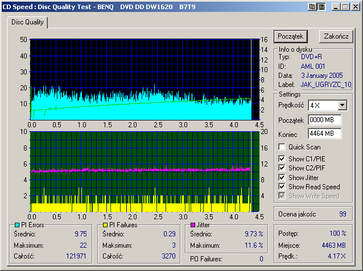Click Jitter maximum value 11.6 %
Viewport: 363px width, 271px height.
click(x=254, y=245)
